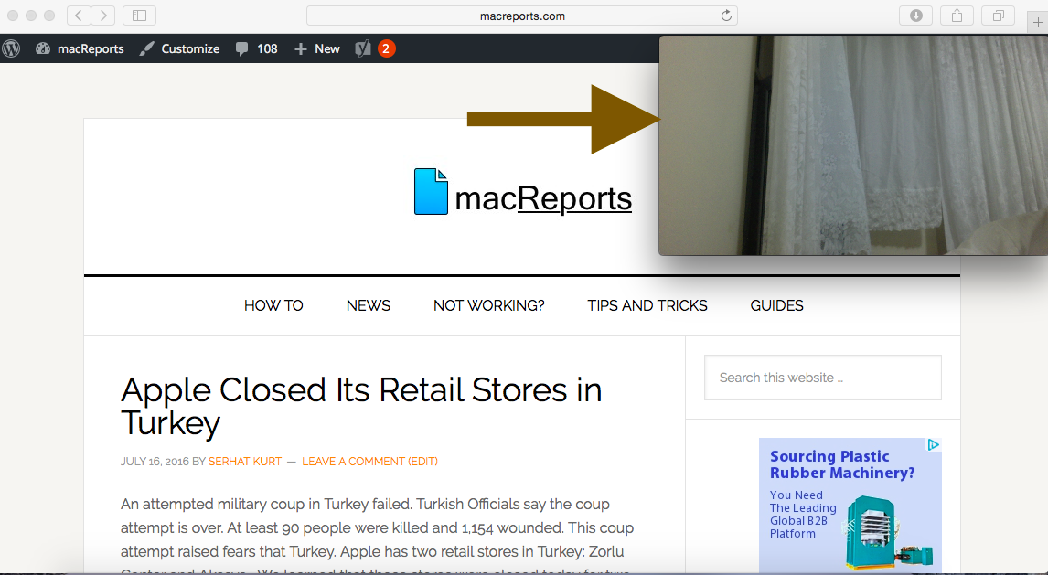Click the WordPress logo in admin bar
The height and width of the screenshot is (575, 1048).
click(x=11, y=48)
